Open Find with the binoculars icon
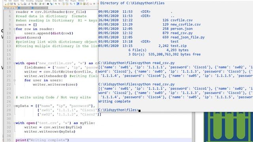The image size is (253, 142). point(48,4)
